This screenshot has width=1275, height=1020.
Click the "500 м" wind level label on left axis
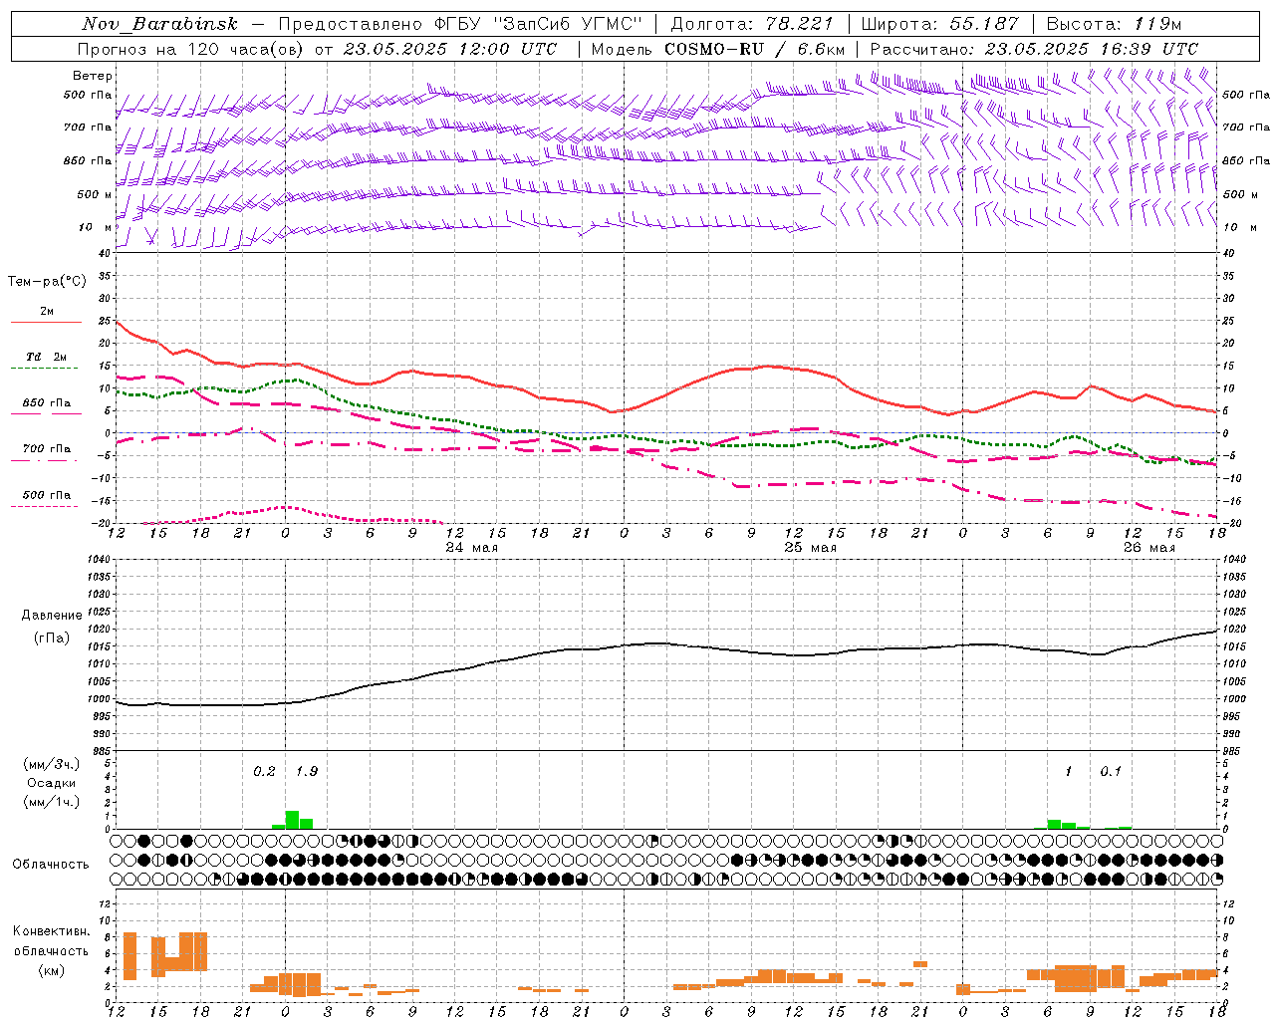(x=95, y=194)
